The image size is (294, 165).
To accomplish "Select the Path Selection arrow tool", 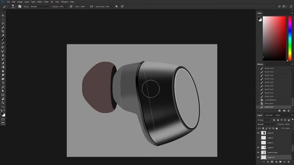I will pyautogui.click(x=3, y=91).
